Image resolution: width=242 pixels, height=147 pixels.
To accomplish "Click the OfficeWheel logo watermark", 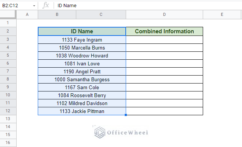I will (x=121, y=132).
